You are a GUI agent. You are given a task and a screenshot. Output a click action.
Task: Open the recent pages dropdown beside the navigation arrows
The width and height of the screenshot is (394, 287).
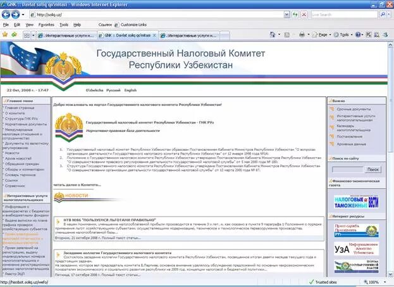pos(23,15)
